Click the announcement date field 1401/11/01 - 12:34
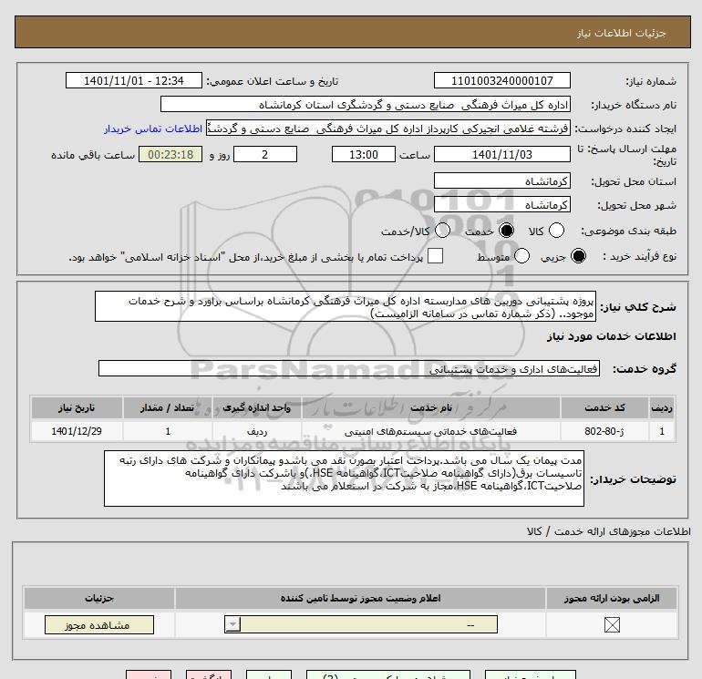Viewport: 702px width, 679px height. 134,80
